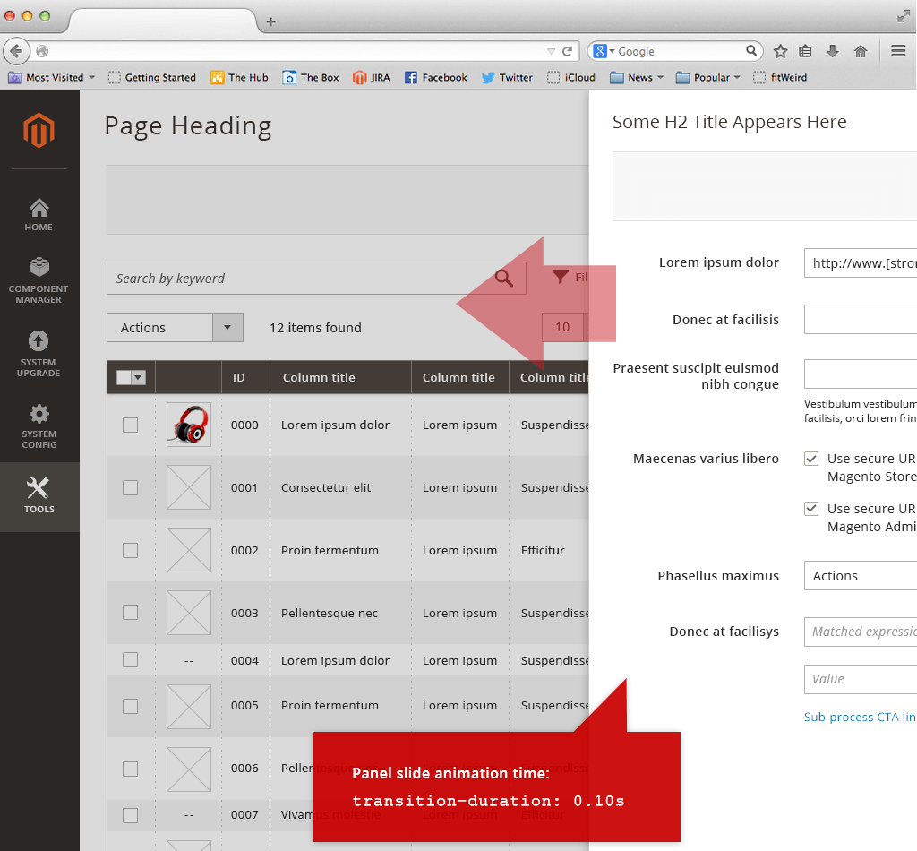Open the Phasellus maximus Actions dropdown

pyautogui.click(x=860, y=575)
